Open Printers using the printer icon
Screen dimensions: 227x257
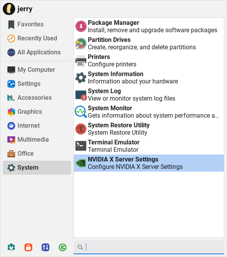[x=81, y=61]
